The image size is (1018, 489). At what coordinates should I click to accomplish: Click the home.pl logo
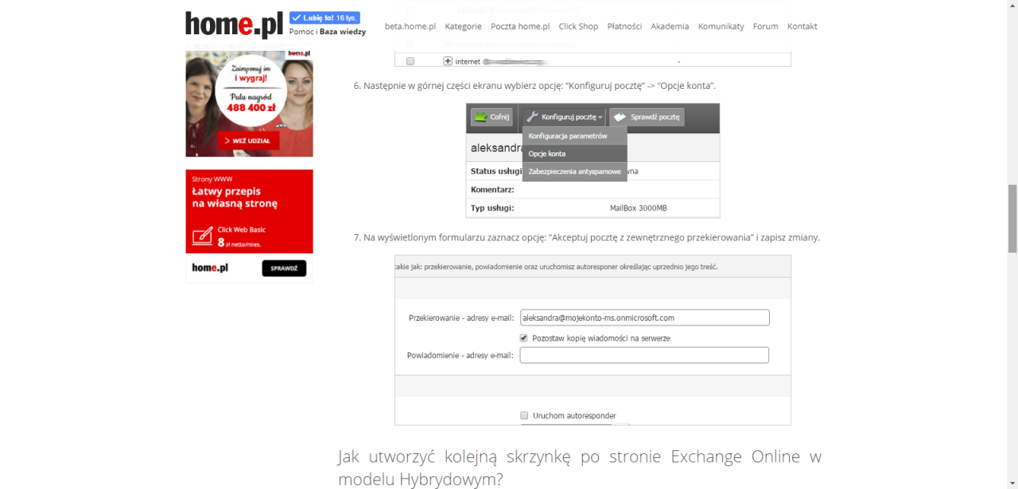[234, 25]
